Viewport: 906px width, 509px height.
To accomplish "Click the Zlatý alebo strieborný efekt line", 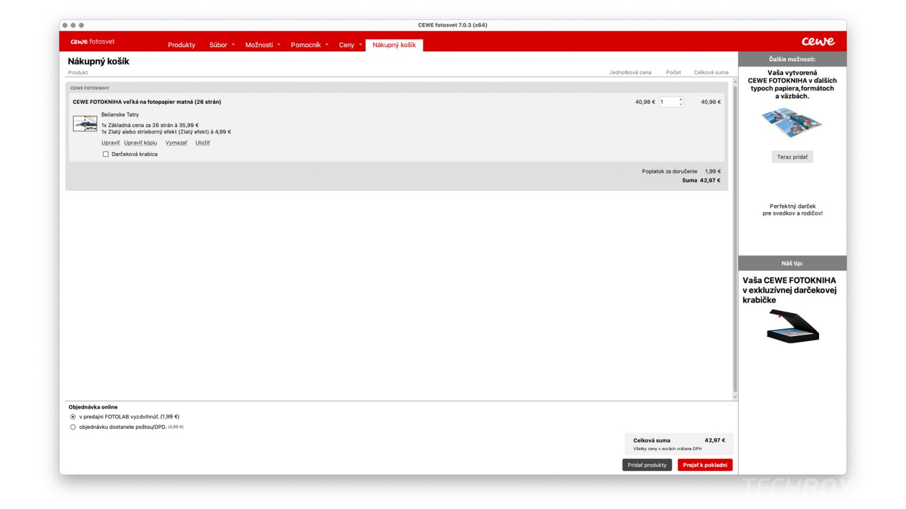I will click(x=166, y=132).
